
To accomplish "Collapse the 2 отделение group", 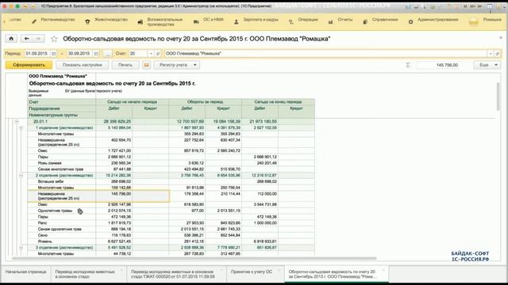I will (x=21, y=176).
